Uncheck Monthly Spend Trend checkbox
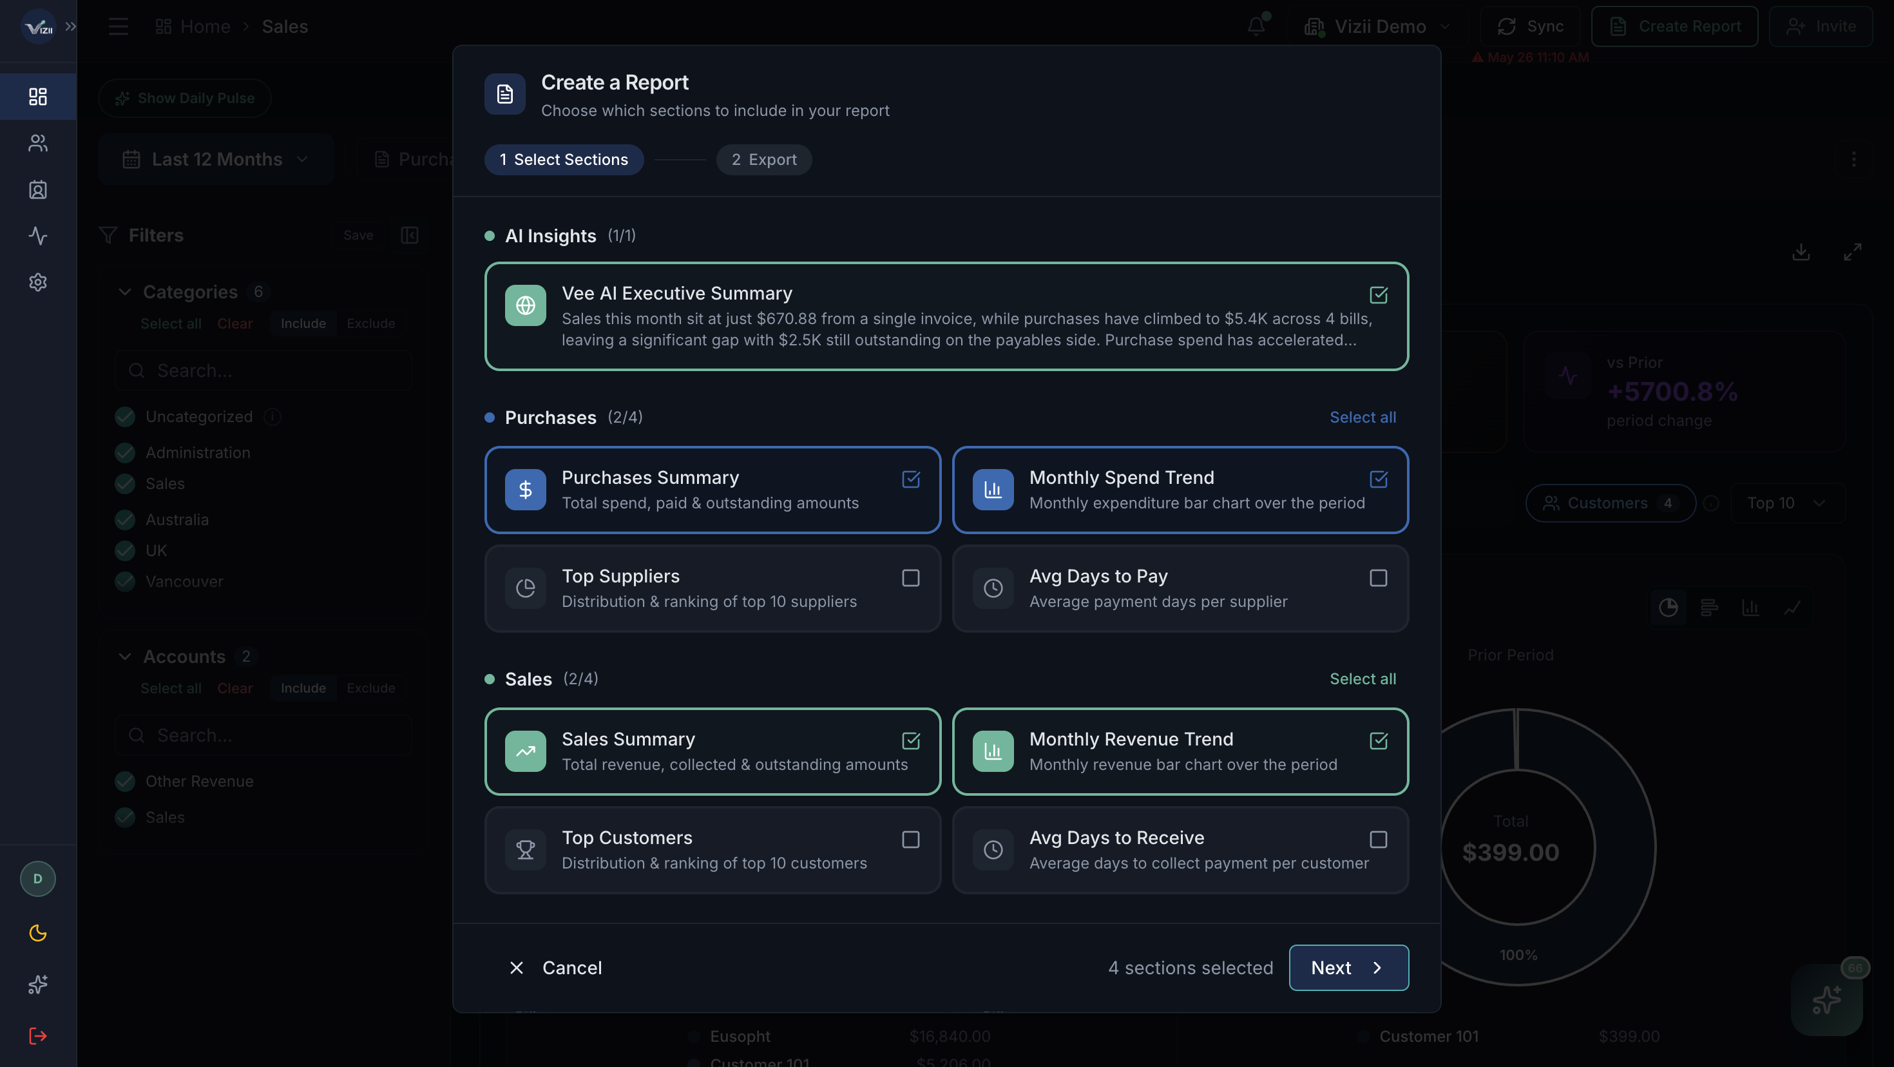The width and height of the screenshot is (1894, 1067). [x=1379, y=479]
